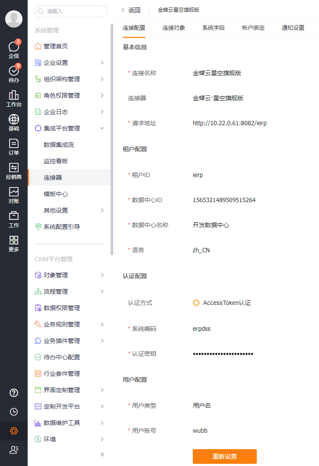Image resolution: width=319 pixels, height=466 pixels.
Task: Switch to 通知设置 tab
Action: point(293,28)
